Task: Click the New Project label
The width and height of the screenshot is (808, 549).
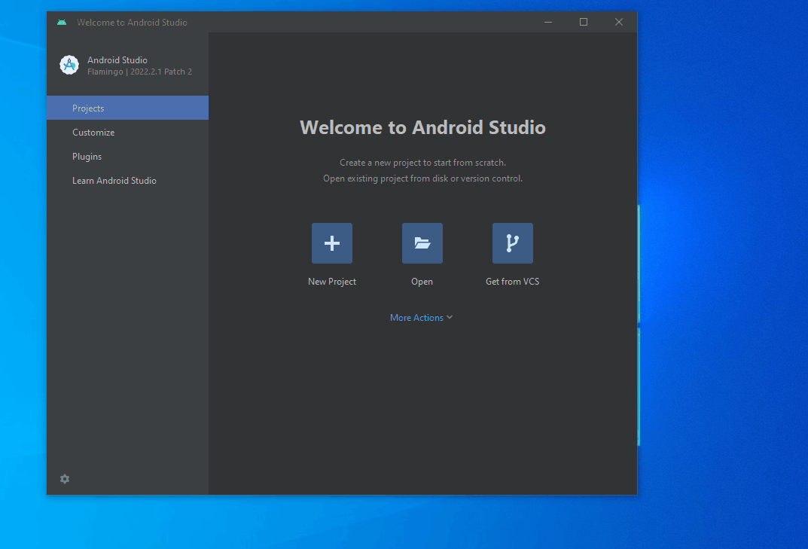Action: (332, 282)
